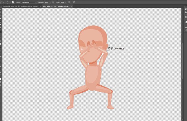Open the blend mode dropdown
The height and width of the screenshot is (121, 187).
click(29, 2)
